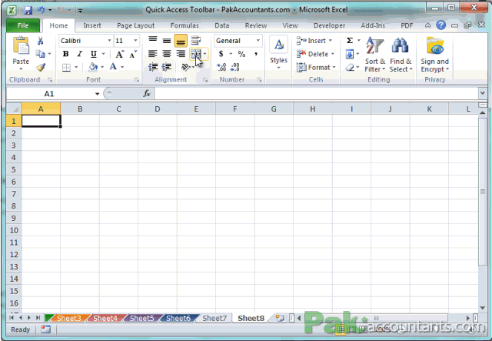The width and height of the screenshot is (492, 341).
Task: Click the macro record icon in status bar
Action: coord(46,329)
